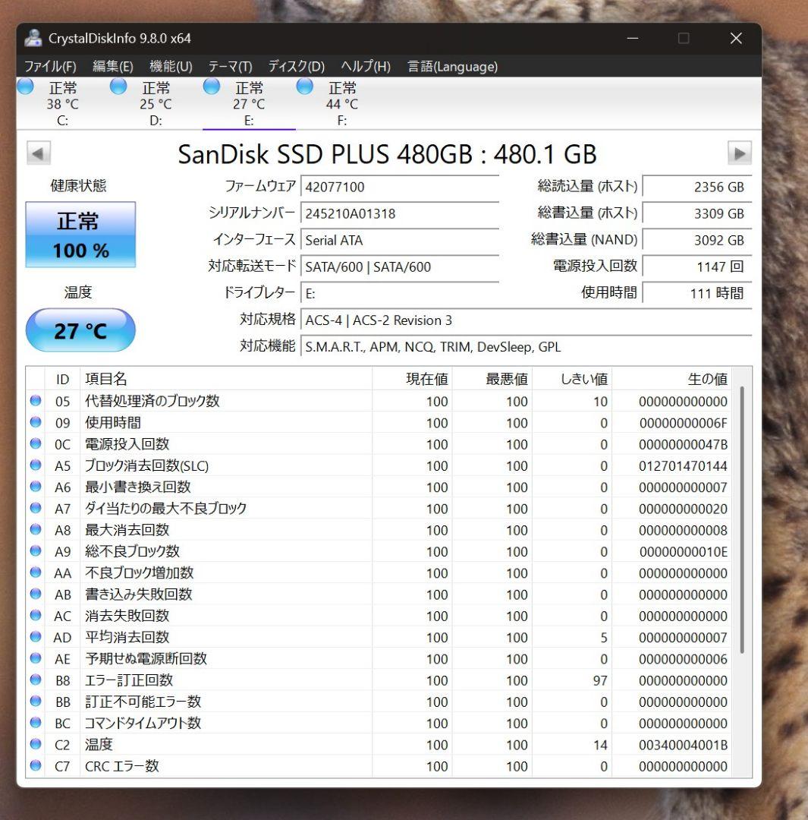The width and height of the screenshot is (808, 820).
Task: Select the 代替処理済のブロック数 row name
Action: (152, 401)
